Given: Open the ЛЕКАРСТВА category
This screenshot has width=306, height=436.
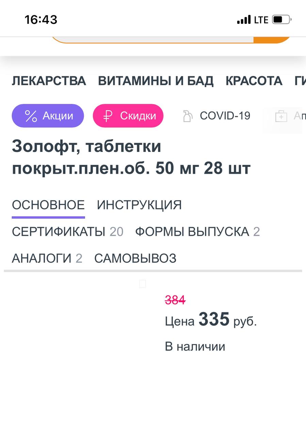Looking at the screenshot, I should point(49,81).
